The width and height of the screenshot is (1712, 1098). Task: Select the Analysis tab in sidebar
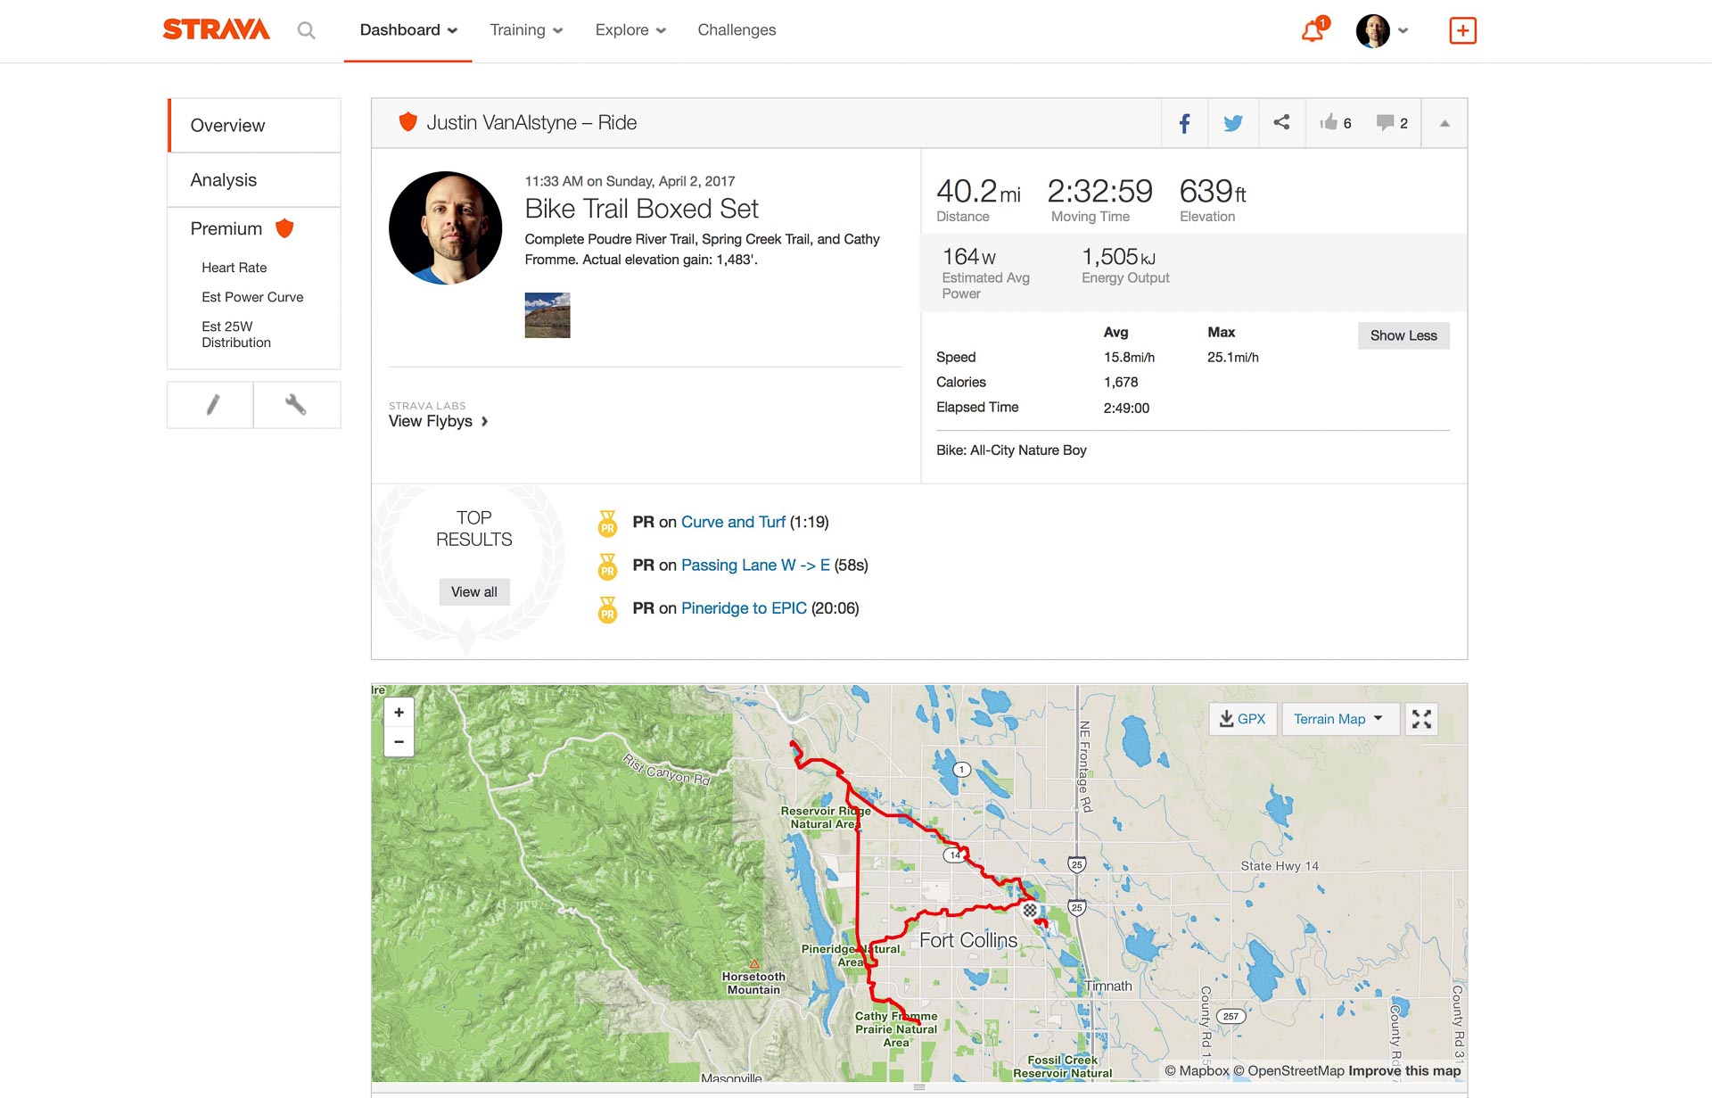coord(221,179)
